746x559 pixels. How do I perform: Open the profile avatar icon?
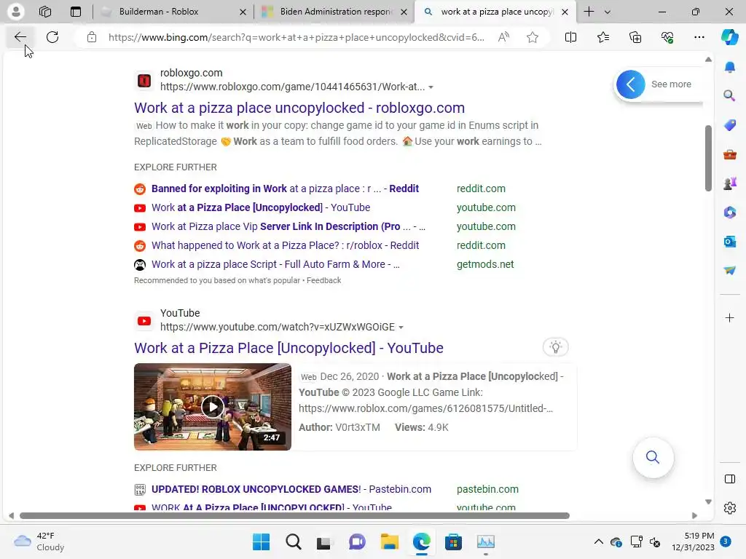coord(16,12)
